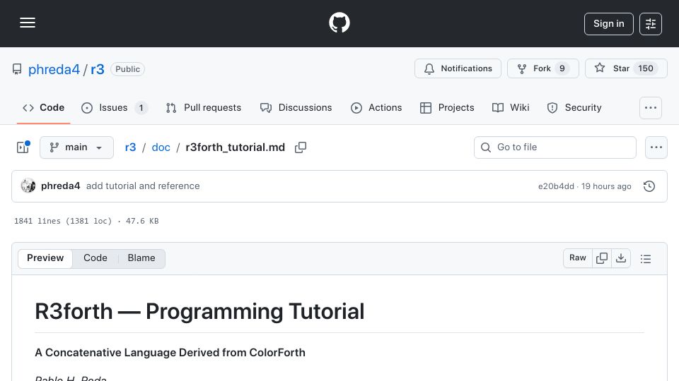Image resolution: width=679 pixels, height=381 pixels.
Task: Focus the Go to file search field
Action: (x=555, y=147)
